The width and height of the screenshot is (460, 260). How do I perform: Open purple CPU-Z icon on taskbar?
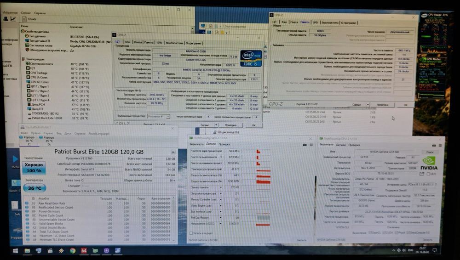(x=107, y=251)
